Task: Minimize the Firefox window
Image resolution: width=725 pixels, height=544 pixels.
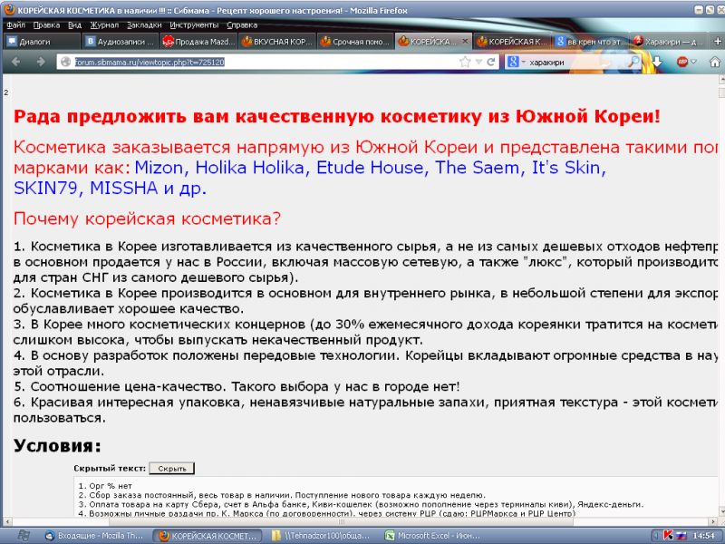Action: point(699,10)
